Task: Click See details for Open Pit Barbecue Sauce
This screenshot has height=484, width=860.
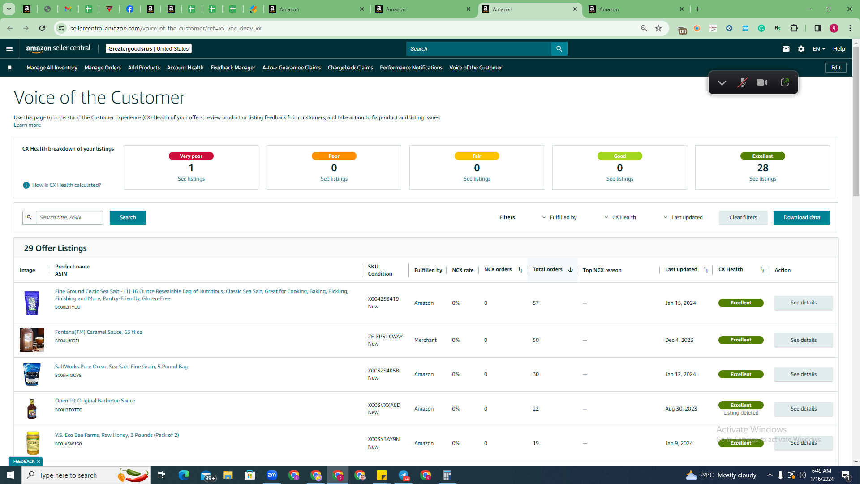Action: pos(804,409)
